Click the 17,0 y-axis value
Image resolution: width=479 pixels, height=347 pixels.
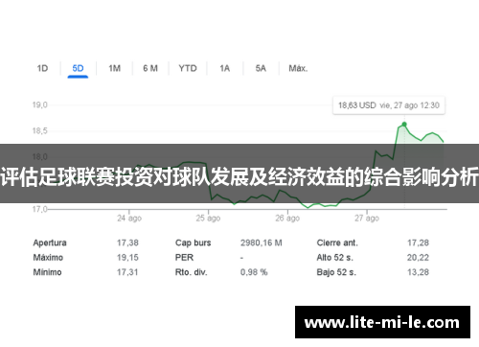(x=39, y=209)
